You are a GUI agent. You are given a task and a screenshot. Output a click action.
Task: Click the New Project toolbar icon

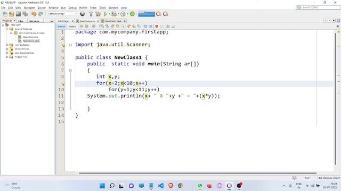[x=12, y=14]
